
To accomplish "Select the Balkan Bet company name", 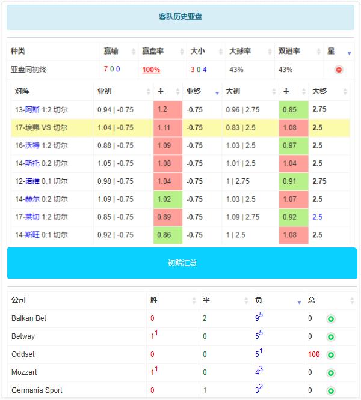I will point(29,318).
